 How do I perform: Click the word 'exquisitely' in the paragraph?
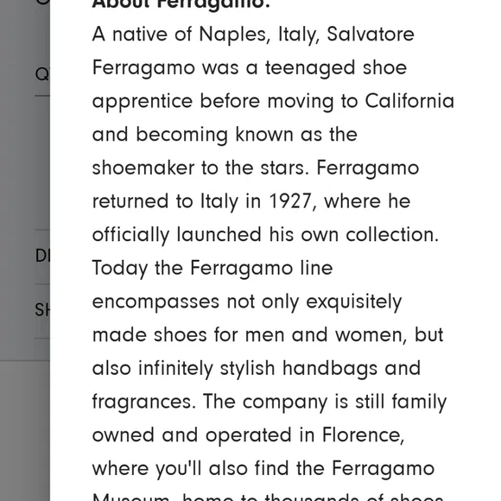pos(353,302)
